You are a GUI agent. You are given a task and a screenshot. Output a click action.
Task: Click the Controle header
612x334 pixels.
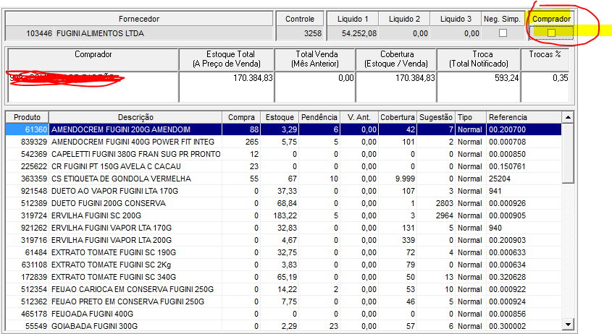coord(300,19)
